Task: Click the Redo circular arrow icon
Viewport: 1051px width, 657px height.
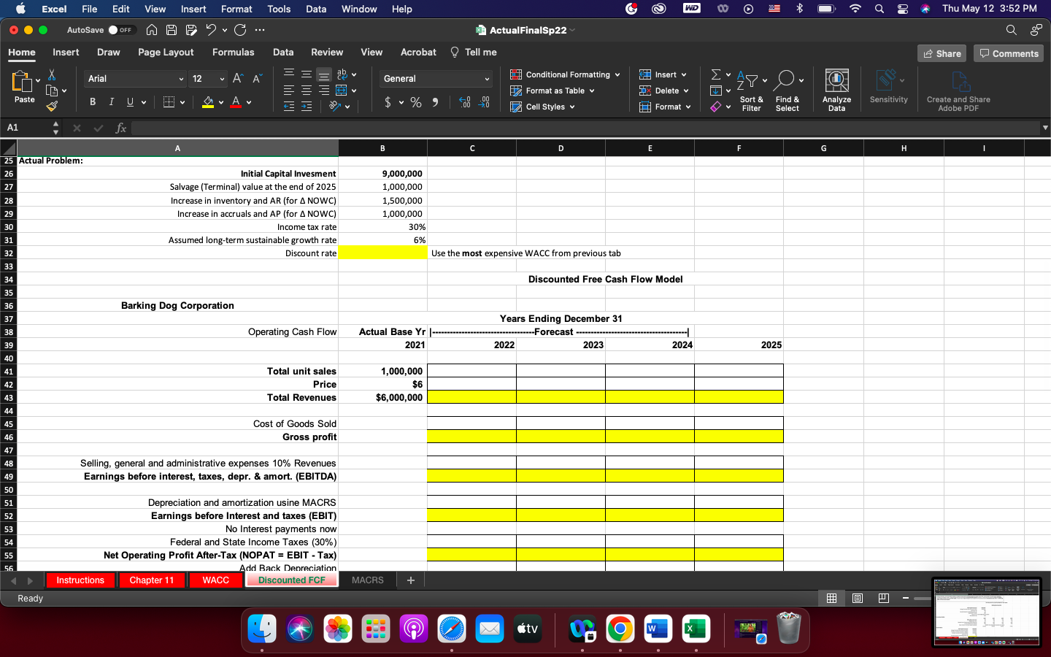Action: (239, 30)
